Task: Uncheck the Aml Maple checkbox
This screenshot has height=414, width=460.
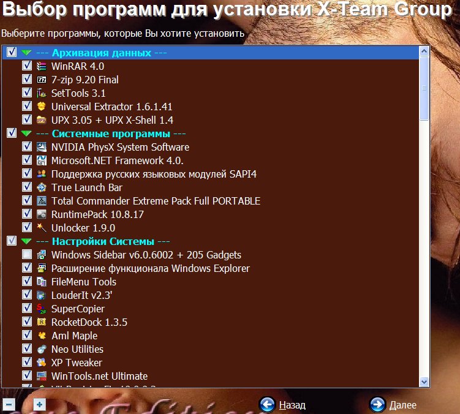Action: [x=27, y=335]
